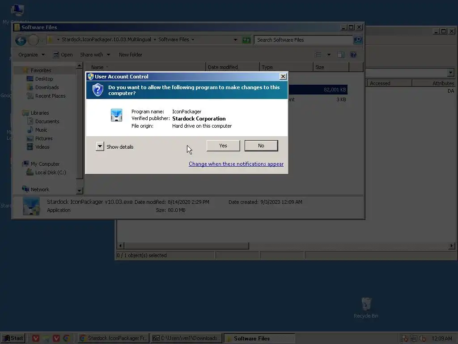The height and width of the screenshot is (344, 458).
Task: Click the 3 KB file size cell
Action: [341, 99]
